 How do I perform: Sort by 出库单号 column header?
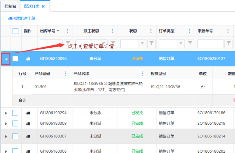pos(48,31)
